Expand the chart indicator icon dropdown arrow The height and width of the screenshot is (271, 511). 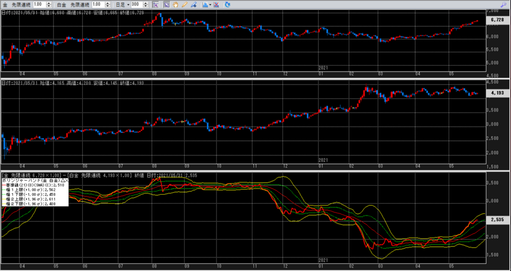point(211,4)
